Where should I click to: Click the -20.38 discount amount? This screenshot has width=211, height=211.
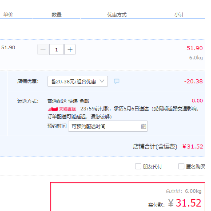click(x=193, y=81)
